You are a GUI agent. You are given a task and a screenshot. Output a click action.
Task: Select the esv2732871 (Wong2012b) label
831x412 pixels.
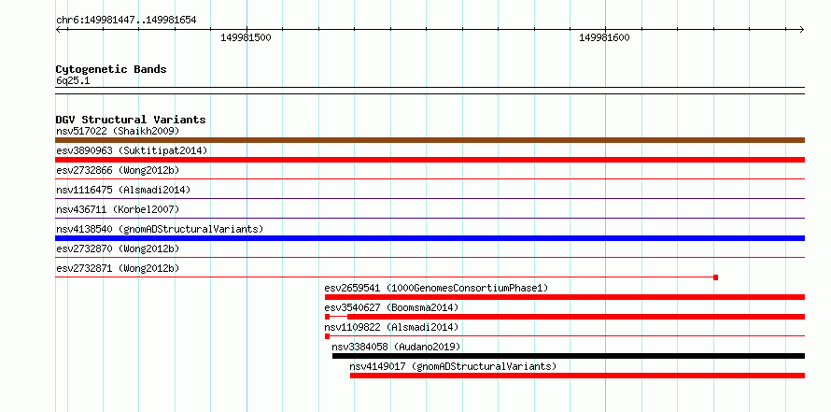(118, 268)
